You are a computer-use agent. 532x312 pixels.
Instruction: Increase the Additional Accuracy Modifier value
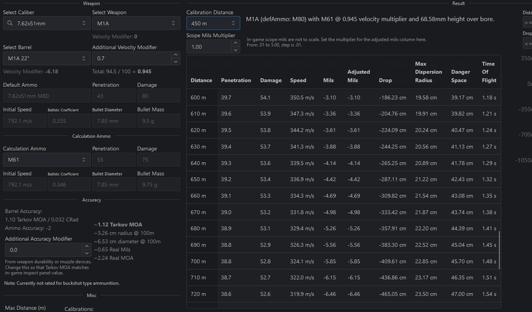pyautogui.click(x=87, y=246)
